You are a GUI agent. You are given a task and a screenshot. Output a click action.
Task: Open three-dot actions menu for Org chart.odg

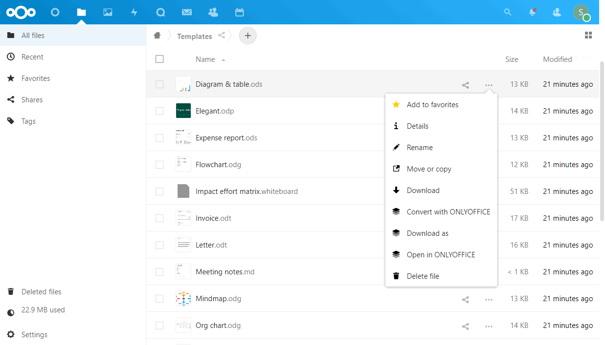click(x=488, y=326)
